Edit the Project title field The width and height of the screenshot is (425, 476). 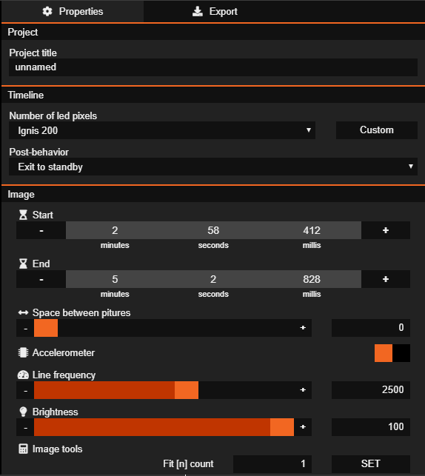pyautogui.click(x=213, y=67)
